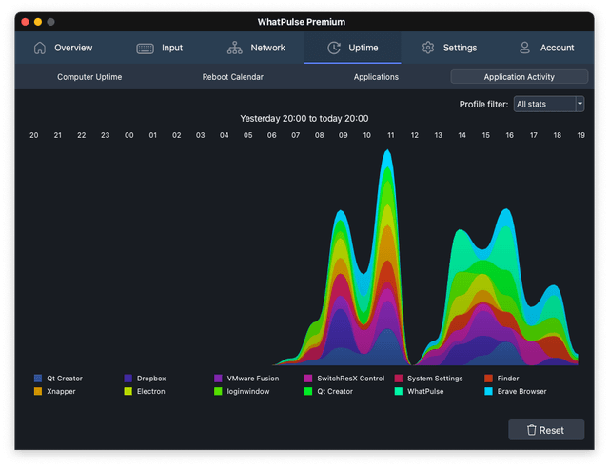This screenshot has height=467, width=609.
Task: Click the Brave Browser legend swatch
Action: point(489,391)
